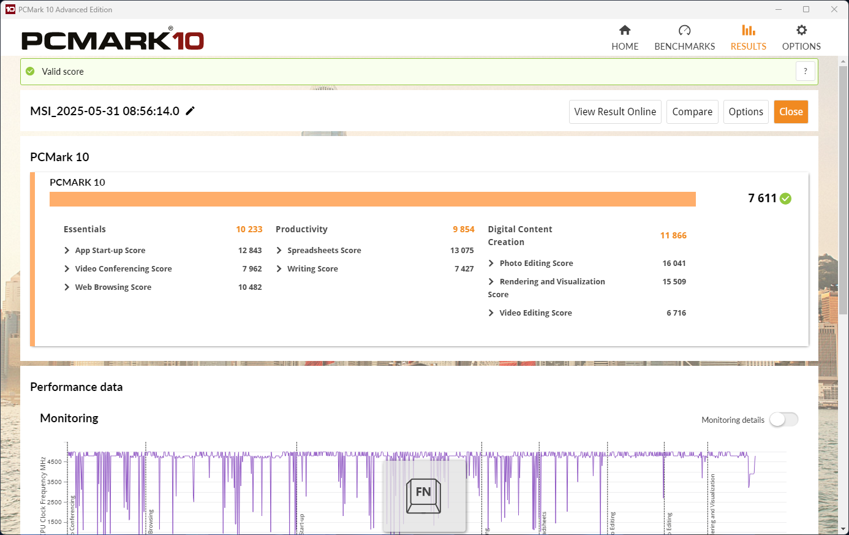
Task: Click the Compare button
Action: pyautogui.click(x=692, y=112)
